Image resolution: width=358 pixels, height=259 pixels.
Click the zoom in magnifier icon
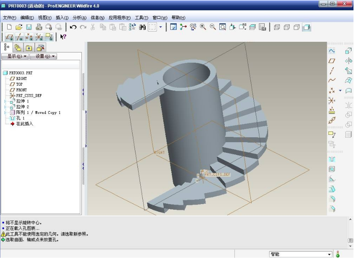[203, 27]
